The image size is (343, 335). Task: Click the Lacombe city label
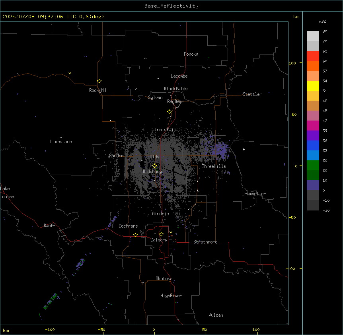[x=179, y=76]
